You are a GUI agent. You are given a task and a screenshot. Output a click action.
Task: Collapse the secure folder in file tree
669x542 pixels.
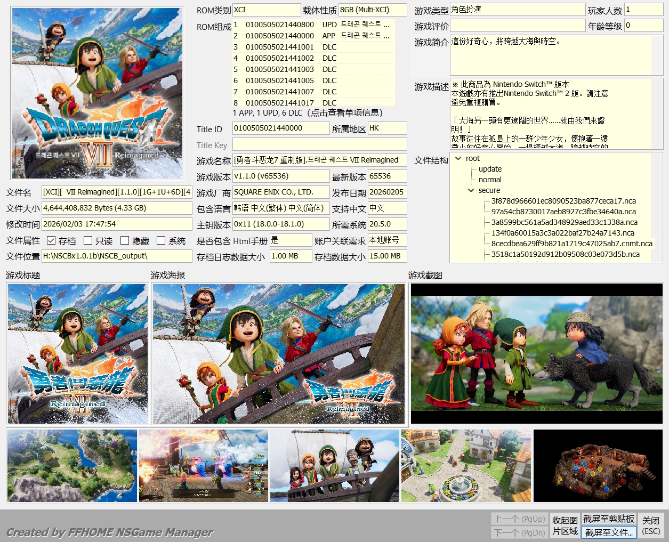(x=471, y=190)
